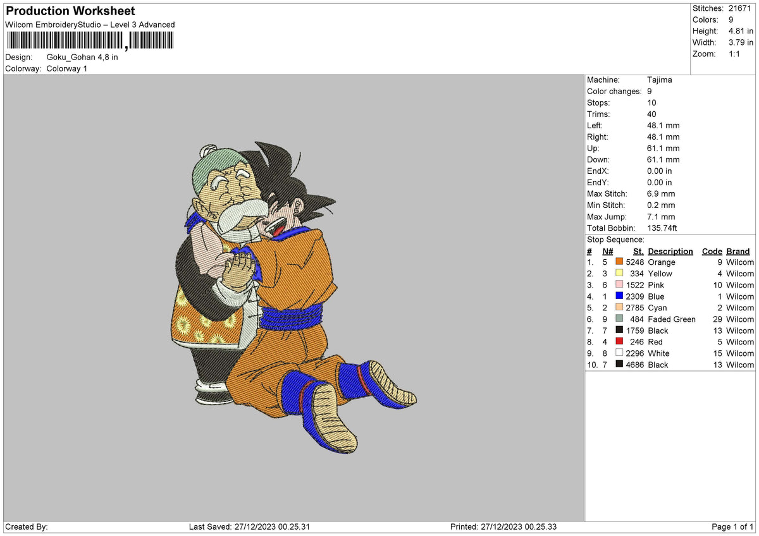Click the Faded Green color swatch
The height and width of the screenshot is (536, 759).
[x=619, y=319]
